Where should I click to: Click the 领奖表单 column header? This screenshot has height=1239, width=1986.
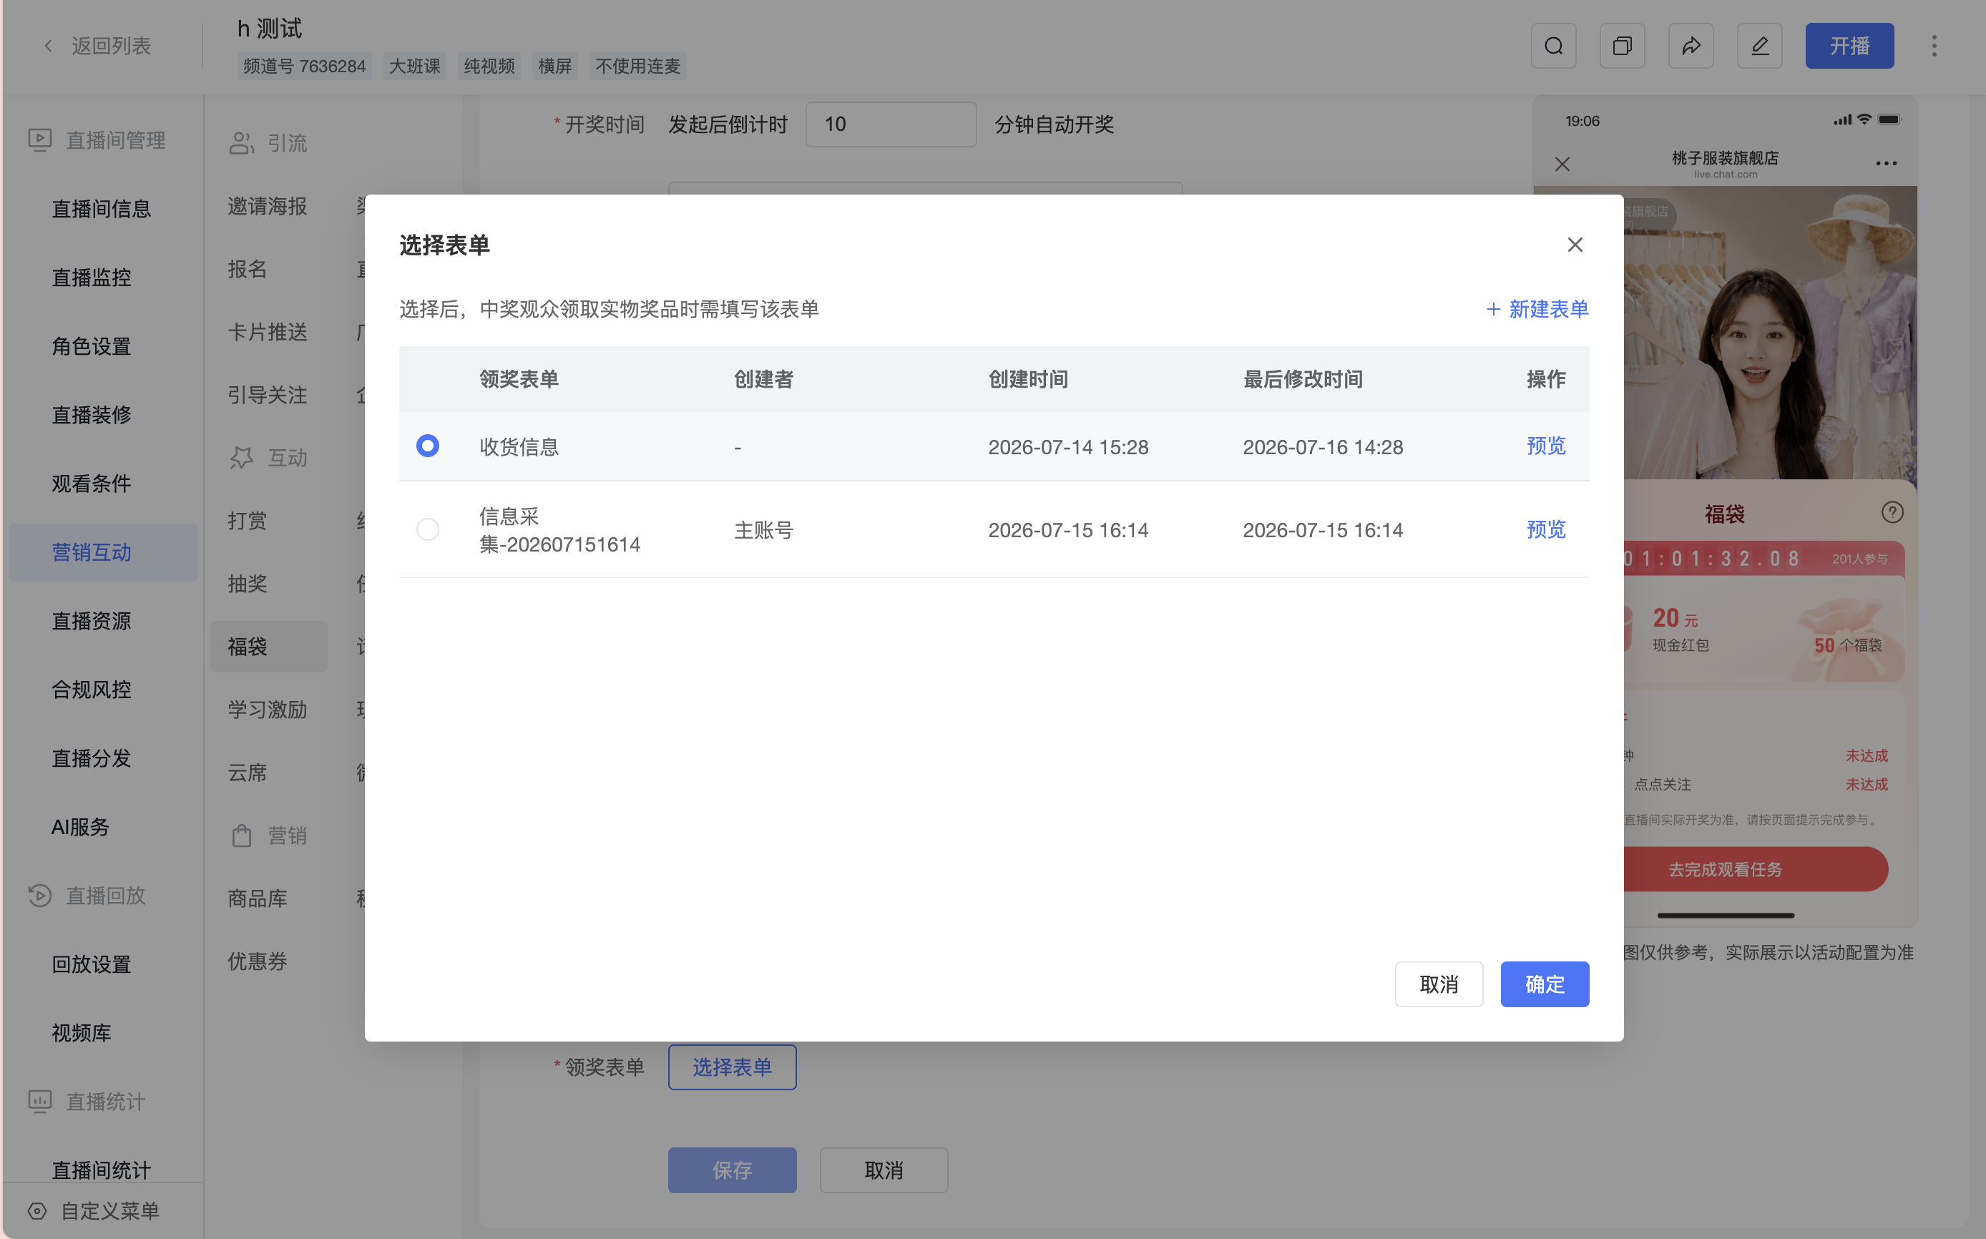(519, 379)
